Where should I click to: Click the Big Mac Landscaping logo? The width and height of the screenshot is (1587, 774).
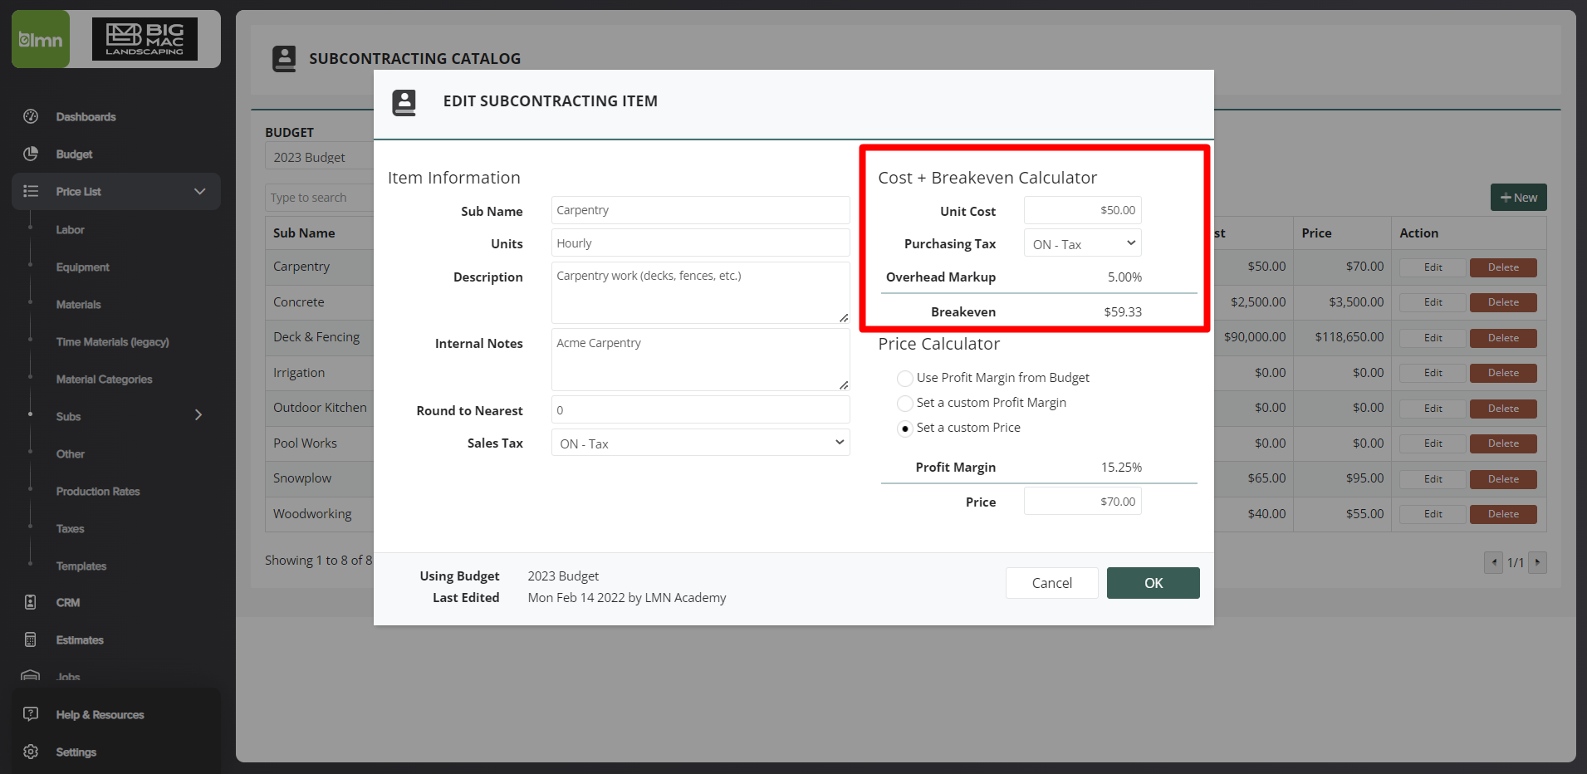[x=144, y=39]
